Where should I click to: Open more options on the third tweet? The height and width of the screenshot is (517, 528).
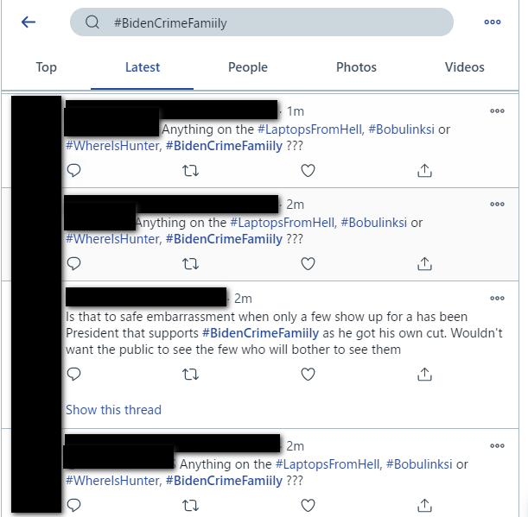(x=497, y=298)
